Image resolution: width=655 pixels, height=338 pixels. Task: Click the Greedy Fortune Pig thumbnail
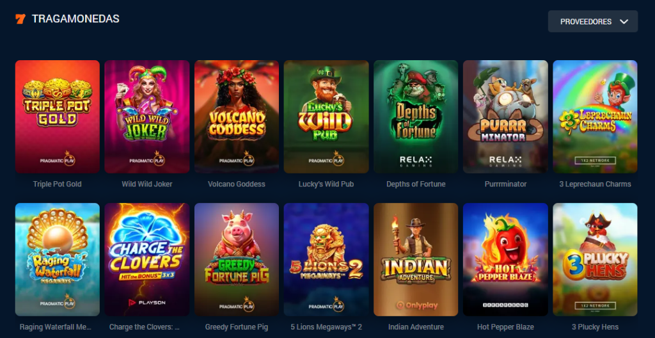237,259
